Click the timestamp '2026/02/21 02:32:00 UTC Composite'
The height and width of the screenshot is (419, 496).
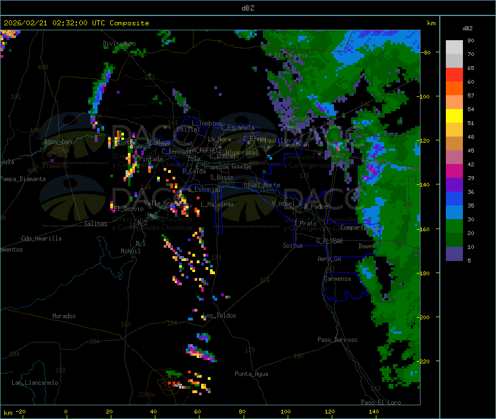click(76, 23)
